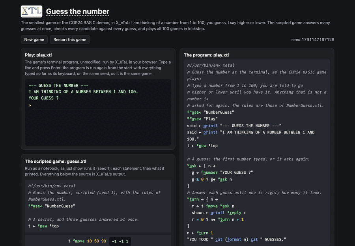
Task: Click terminal output line "--- GUESS THE NUMBER ---"
Action: 59,85
